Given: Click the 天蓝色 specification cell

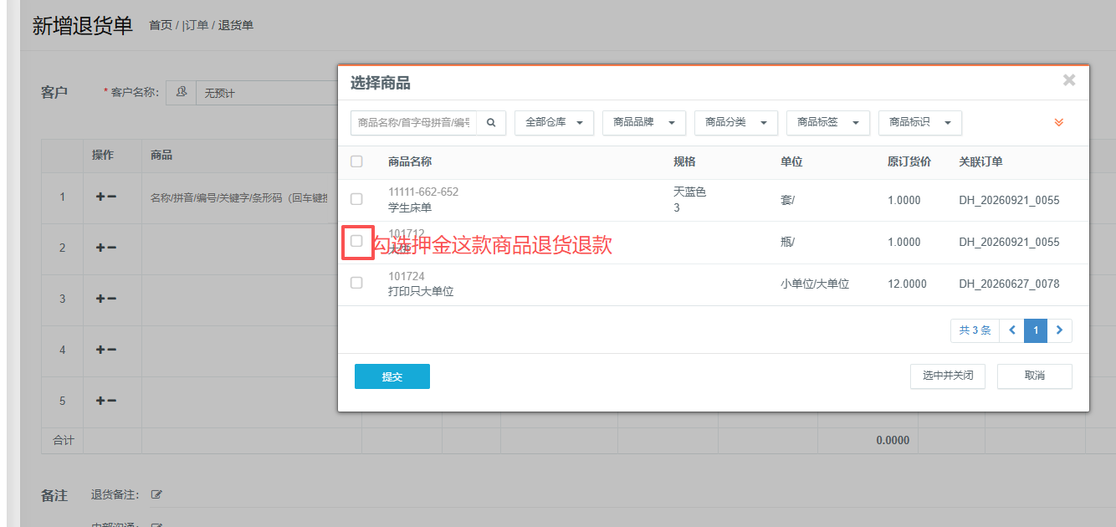Looking at the screenshot, I should click(x=690, y=192).
